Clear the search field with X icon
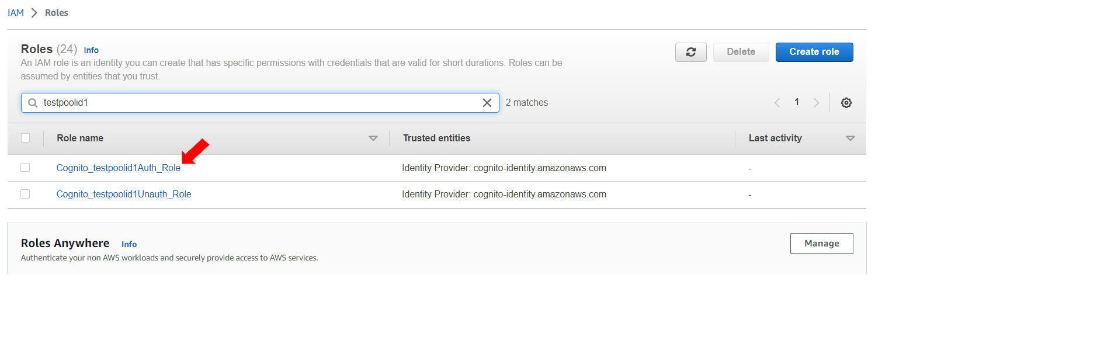Image resolution: width=1104 pixels, height=351 pixels. 487,103
